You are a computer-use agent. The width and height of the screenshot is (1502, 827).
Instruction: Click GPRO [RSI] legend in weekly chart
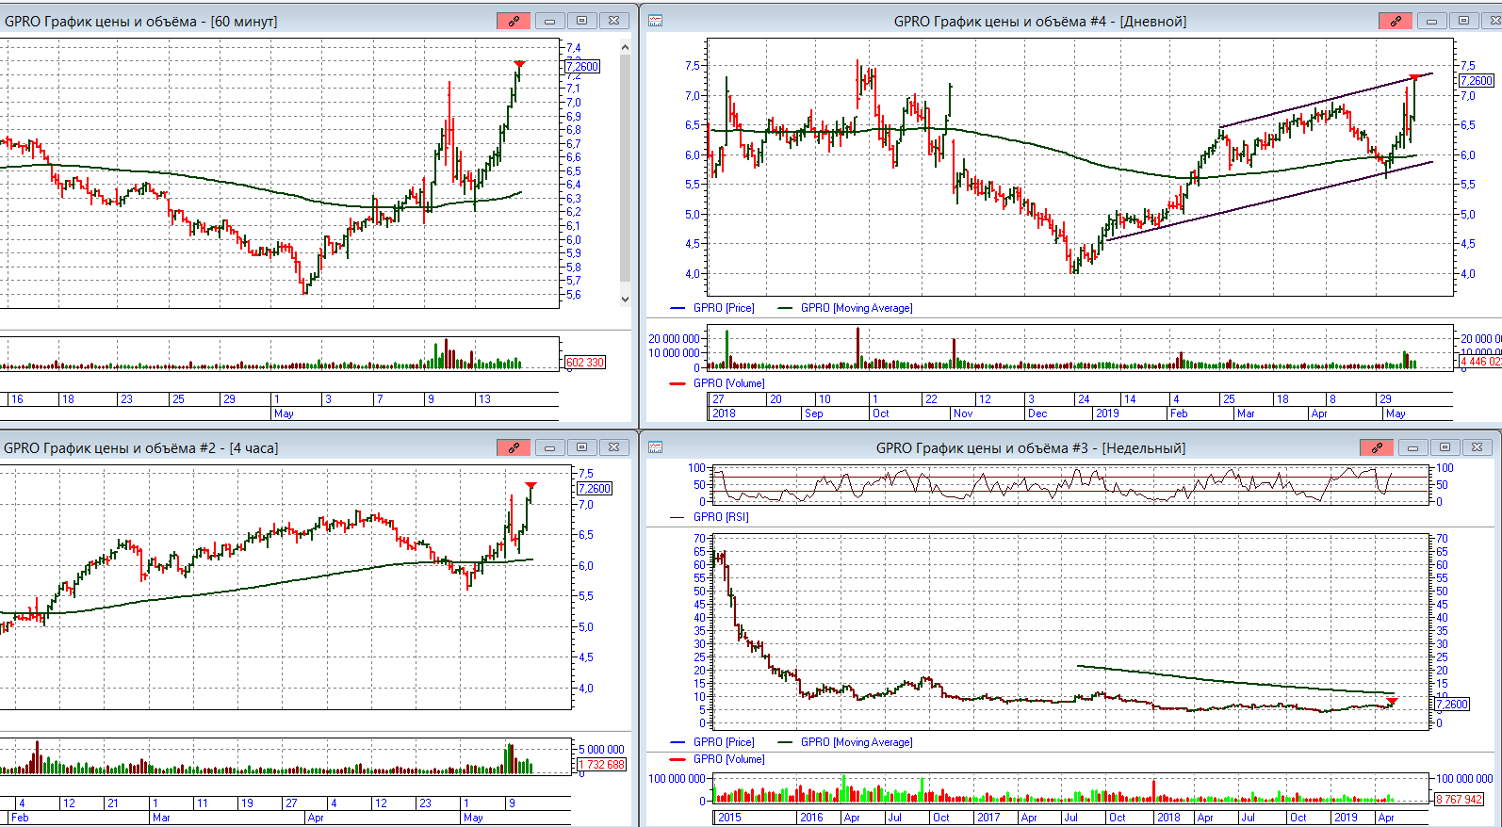coord(721,517)
